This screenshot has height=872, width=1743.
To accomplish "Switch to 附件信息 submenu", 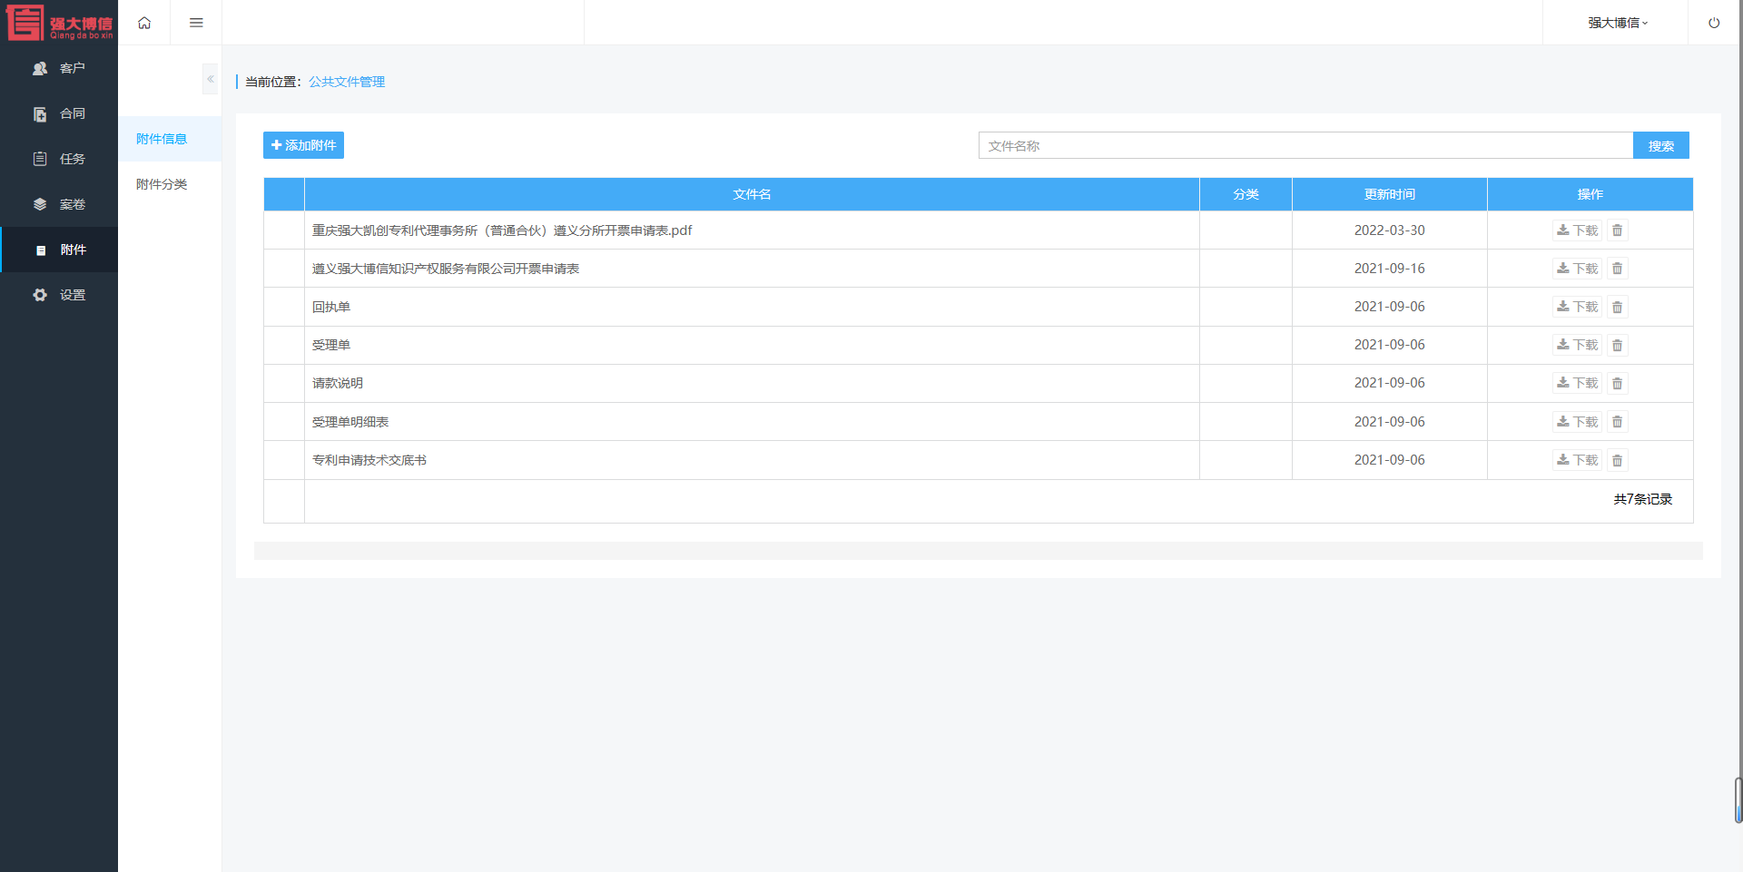I will [x=170, y=139].
